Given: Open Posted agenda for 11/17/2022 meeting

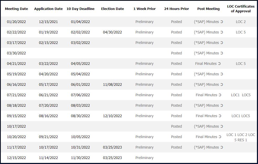Looking at the screenshot, I should click(x=176, y=147).
